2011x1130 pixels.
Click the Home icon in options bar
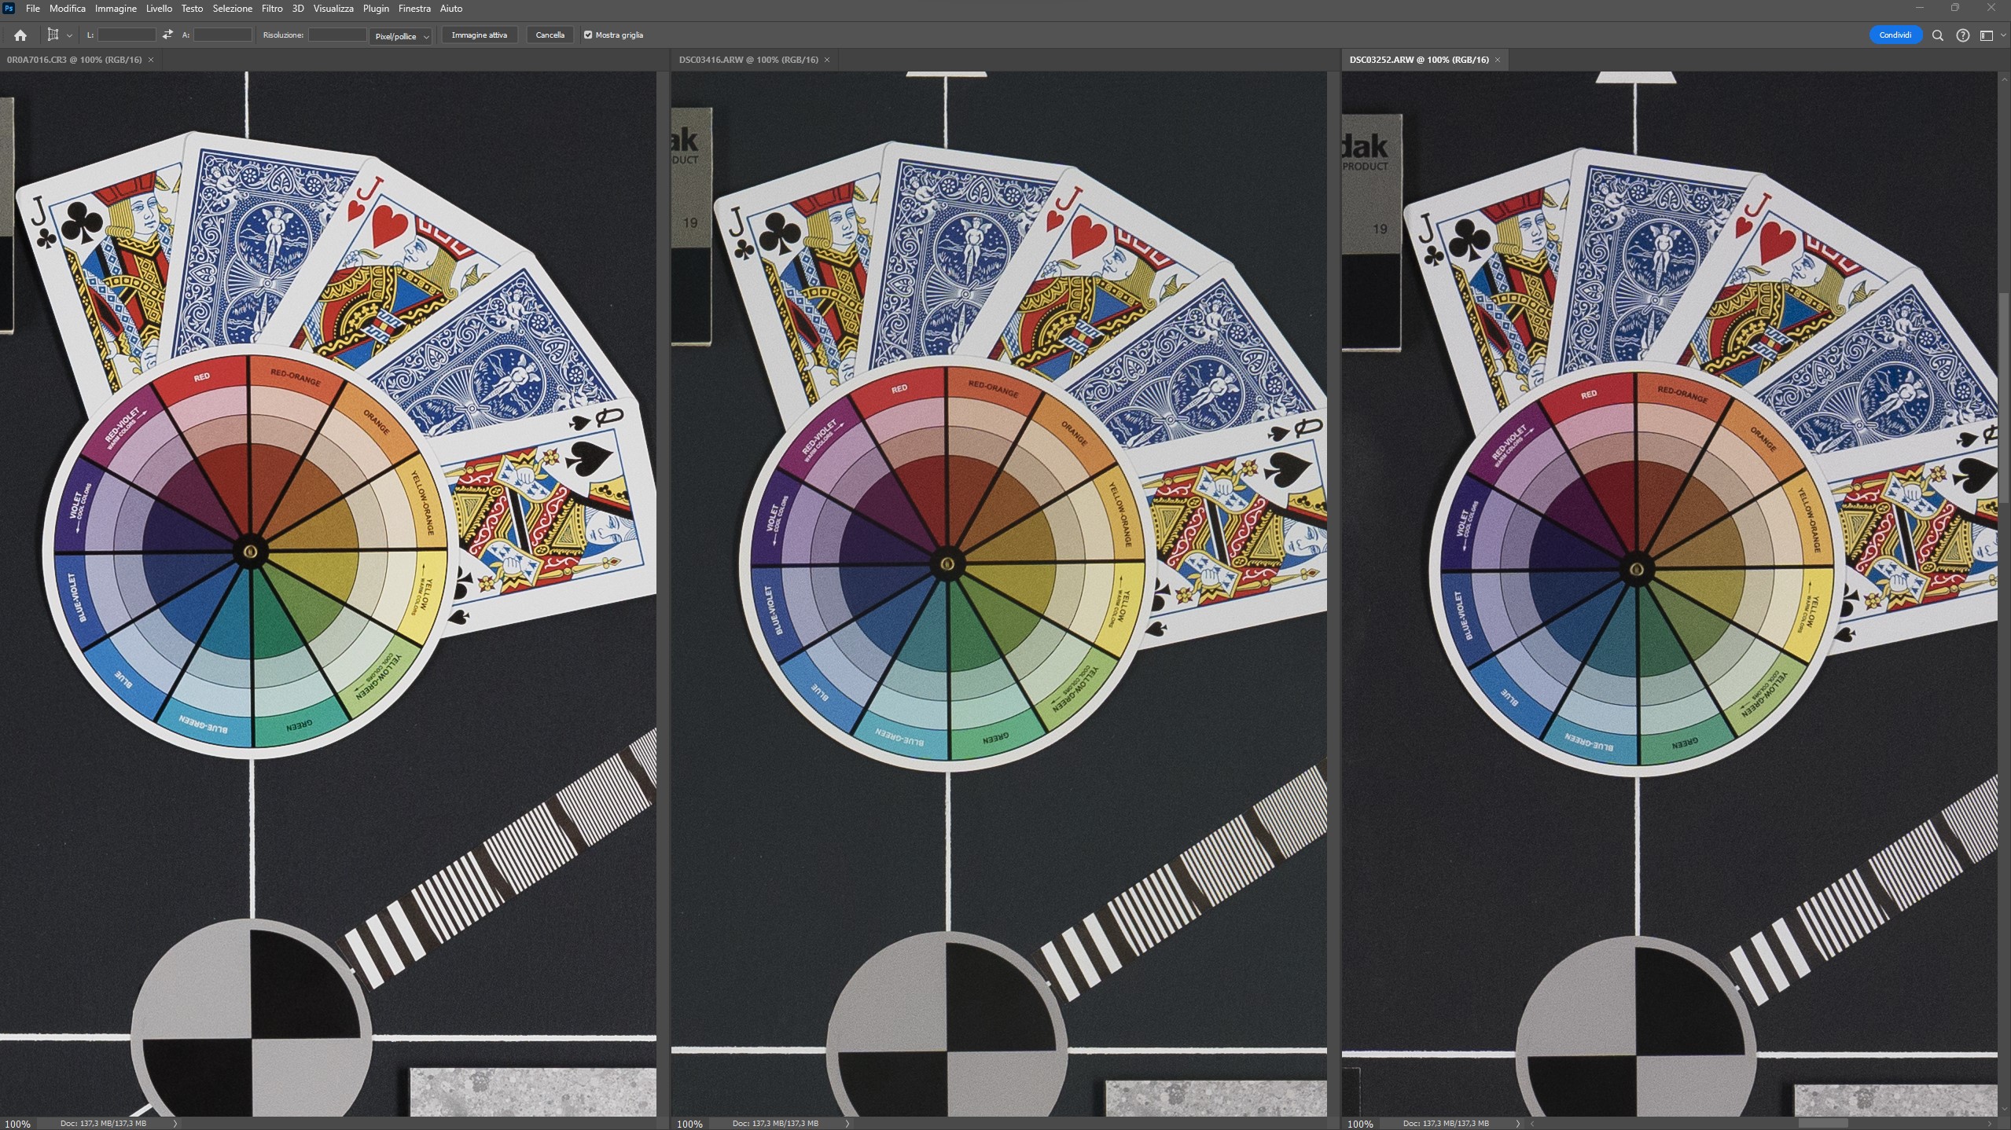click(x=20, y=35)
